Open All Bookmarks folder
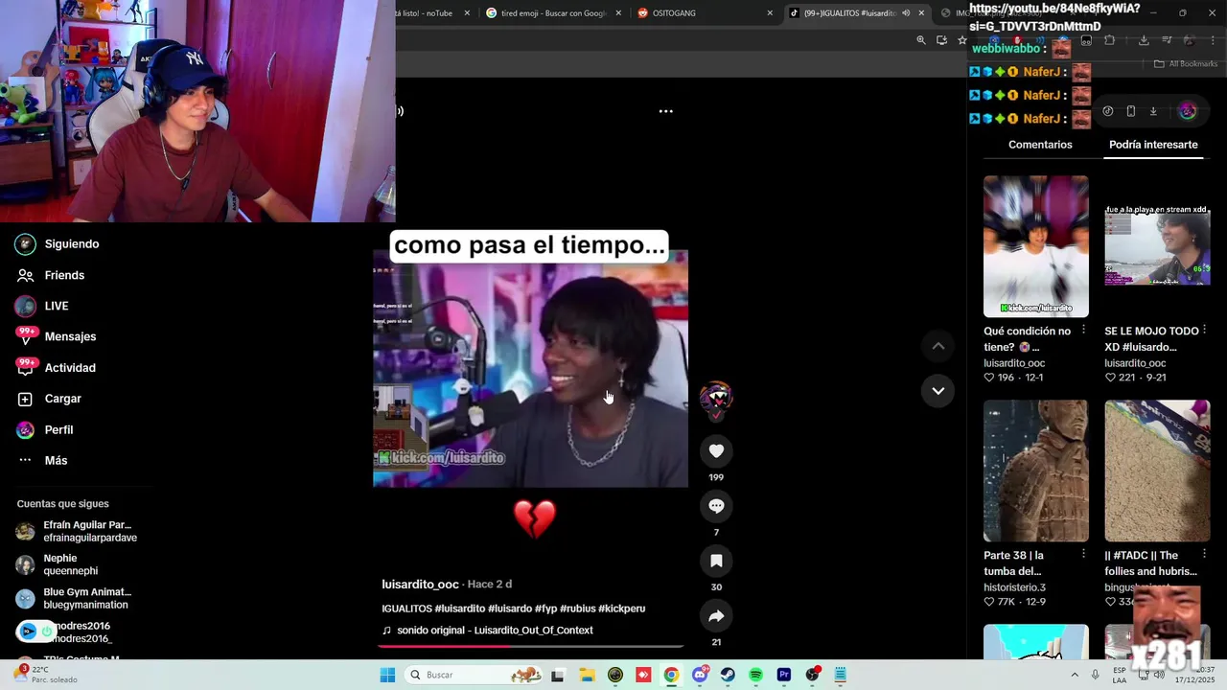Screen dimensions: 1227x690 tap(1186, 64)
